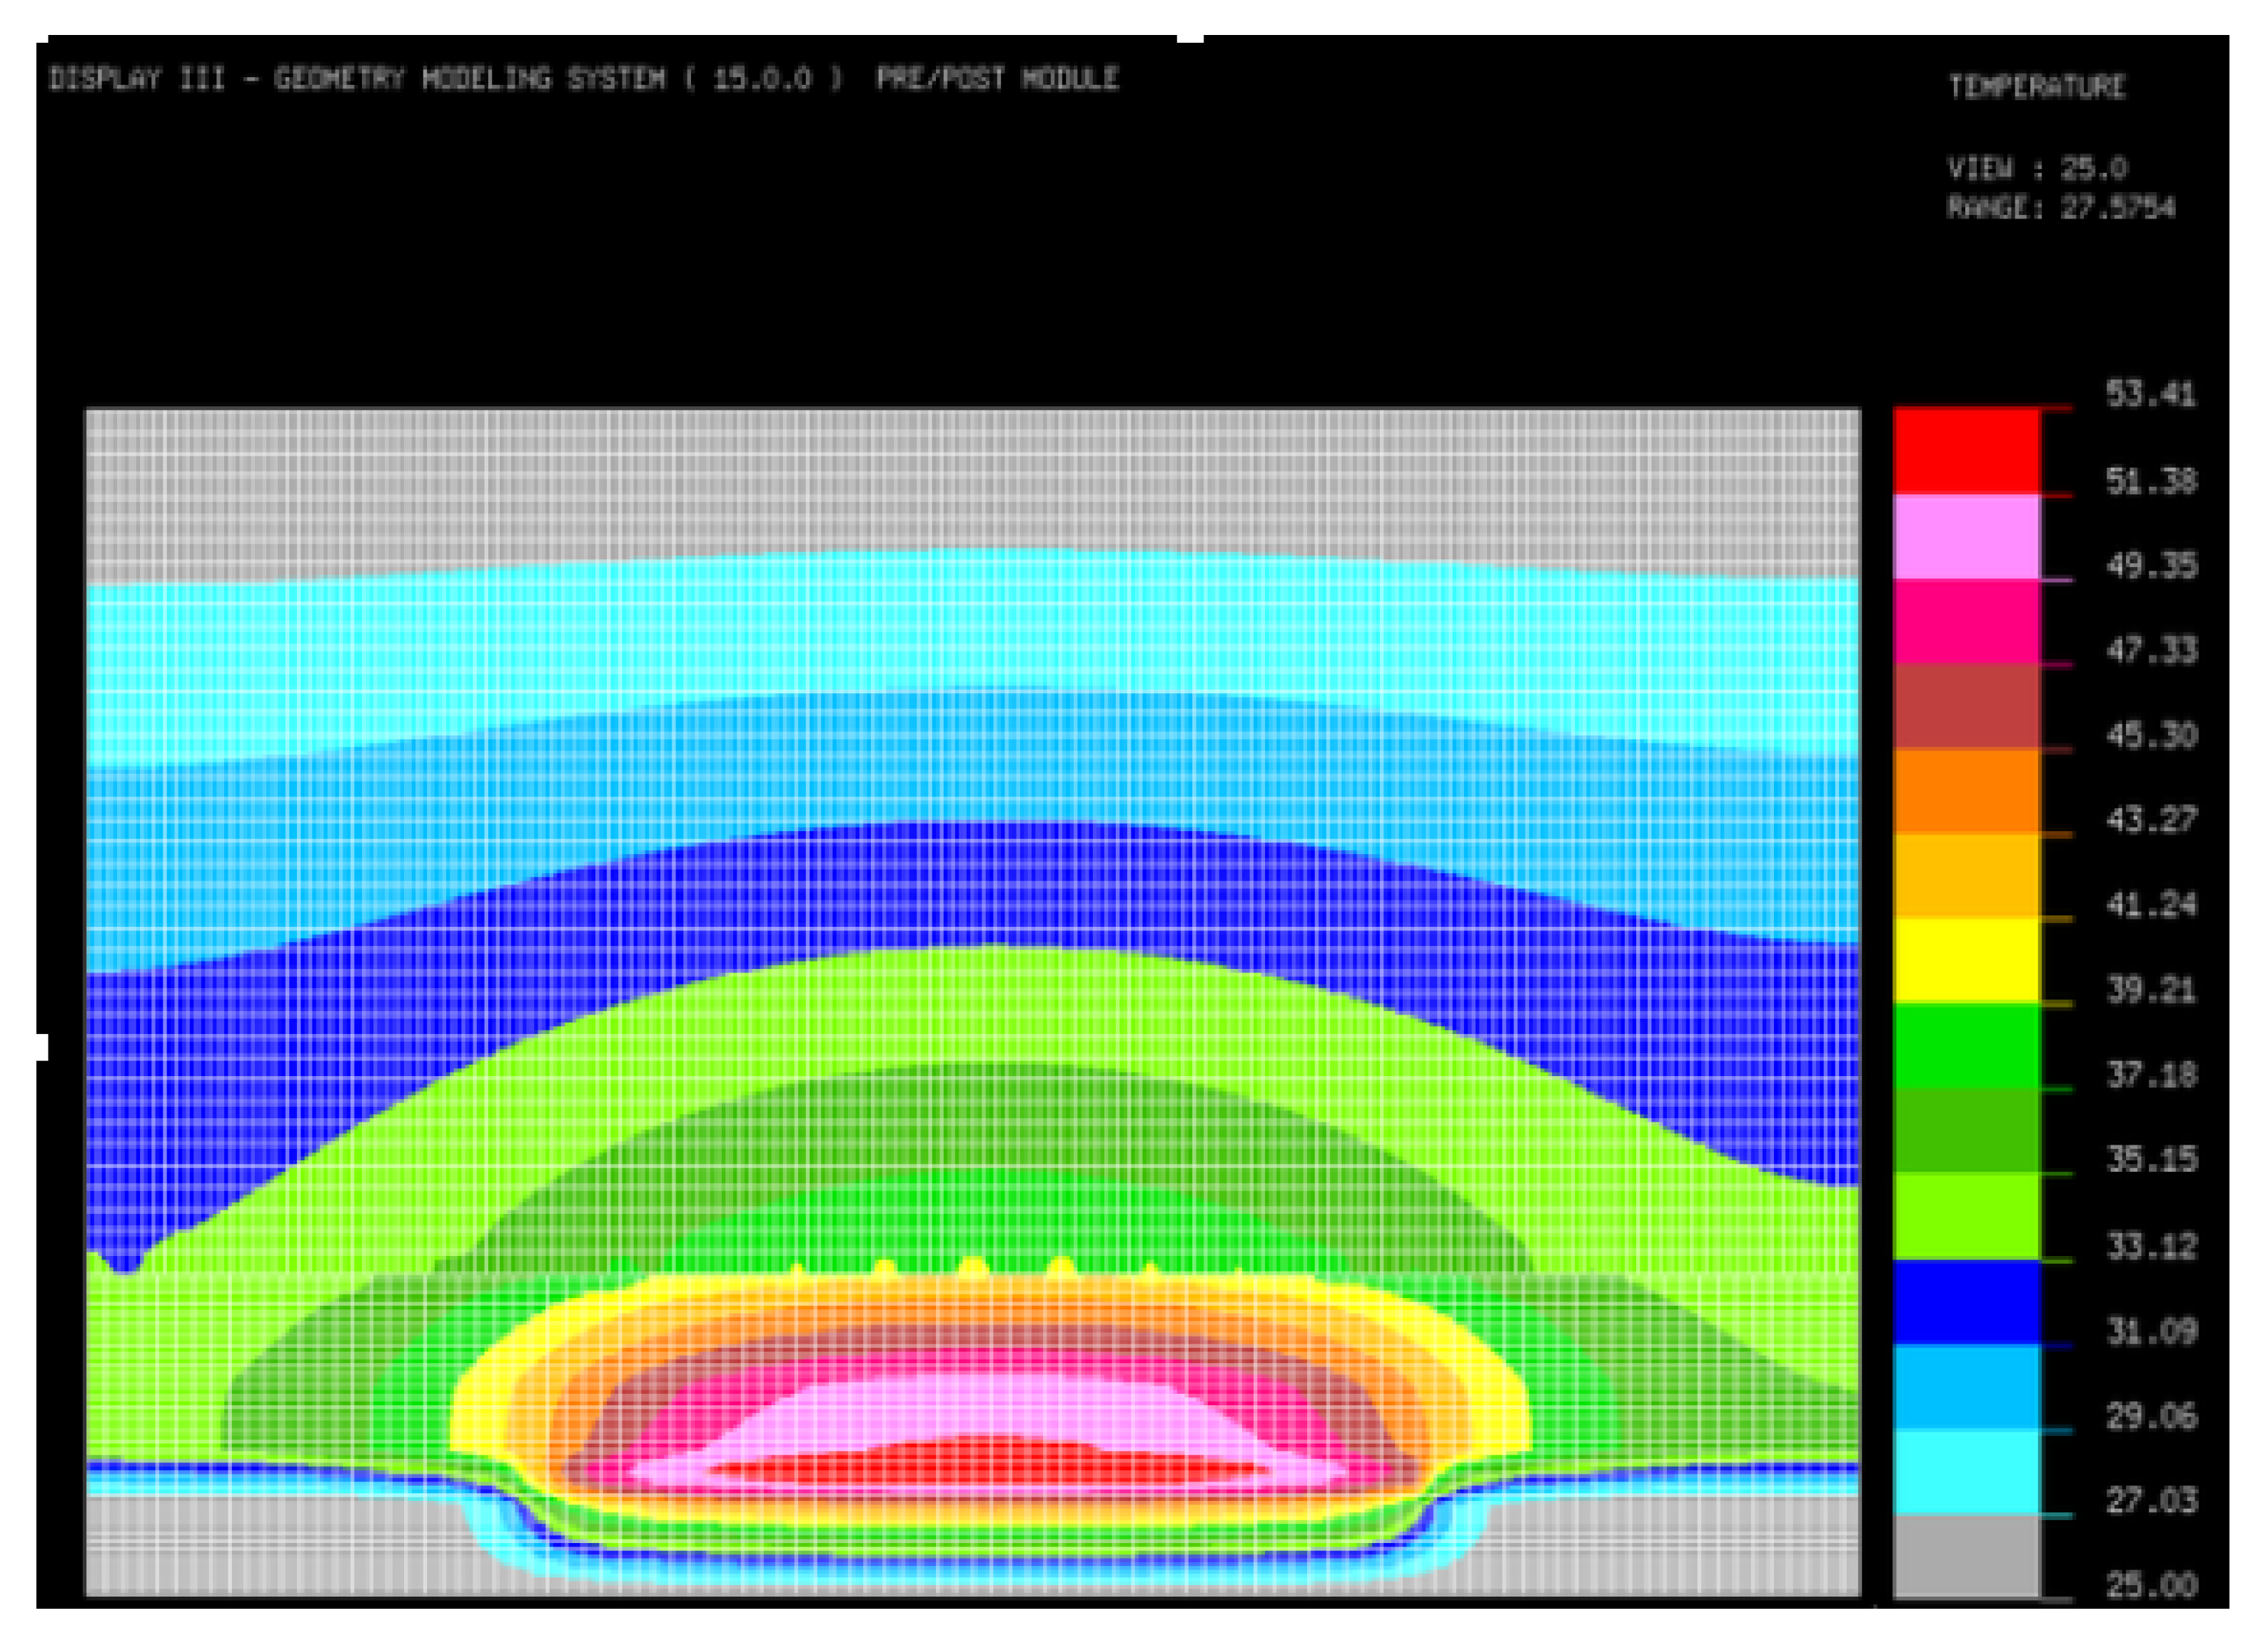Click the RANGE: 27.5754 text

[2060, 208]
